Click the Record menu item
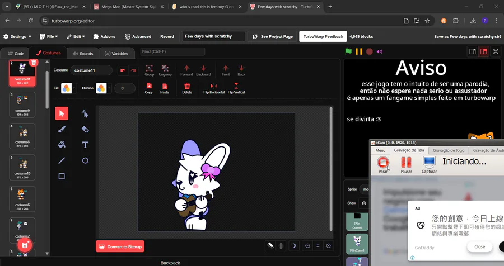 click(167, 36)
